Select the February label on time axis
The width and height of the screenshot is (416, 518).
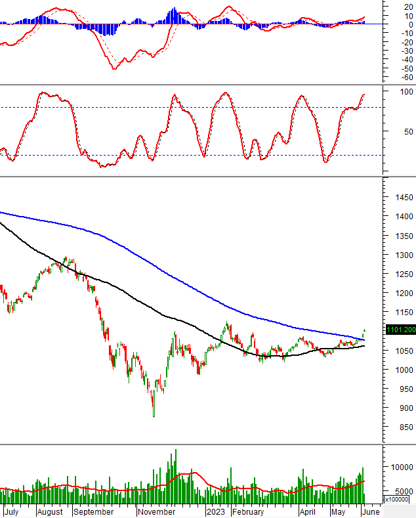point(248,511)
